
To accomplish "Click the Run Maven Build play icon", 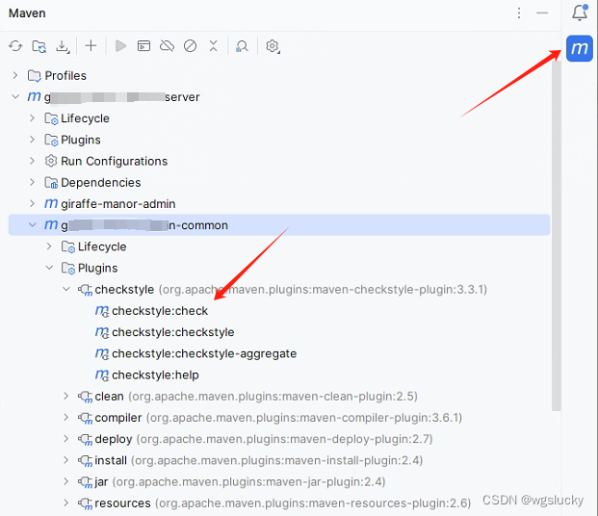I will [121, 46].
